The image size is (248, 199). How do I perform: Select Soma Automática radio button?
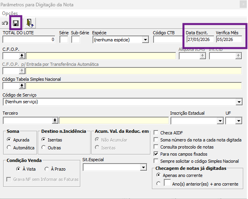tap(9, 147)
